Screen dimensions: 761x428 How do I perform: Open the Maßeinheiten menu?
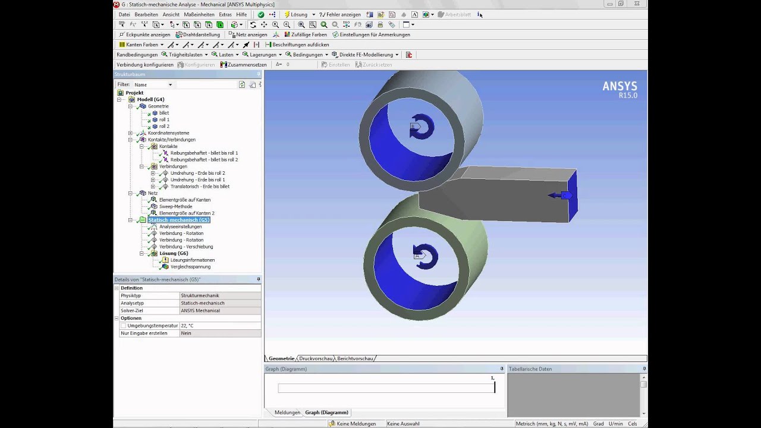[199, 14]
